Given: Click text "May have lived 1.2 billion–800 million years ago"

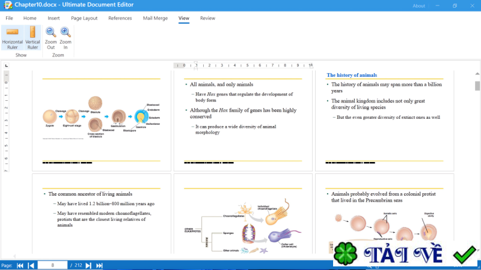Looking at the screenshot, I should (x=106, y=203).
